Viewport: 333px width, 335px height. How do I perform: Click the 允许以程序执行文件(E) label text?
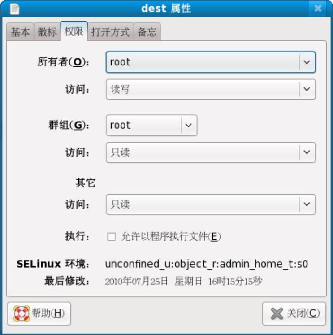171,236
